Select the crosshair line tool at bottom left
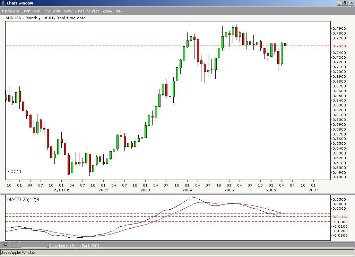The width and height of the screenshot is (355, 257). [15, 245]
